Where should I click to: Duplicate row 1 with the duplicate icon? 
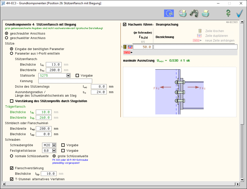pos(130,47)
